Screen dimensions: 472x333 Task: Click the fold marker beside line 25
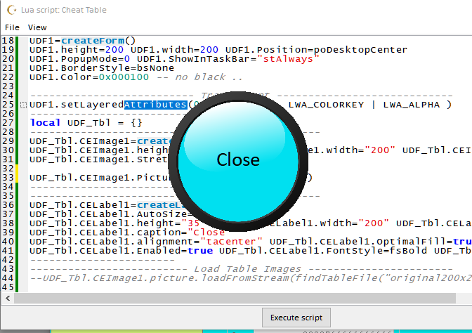(x=24, y=105)
